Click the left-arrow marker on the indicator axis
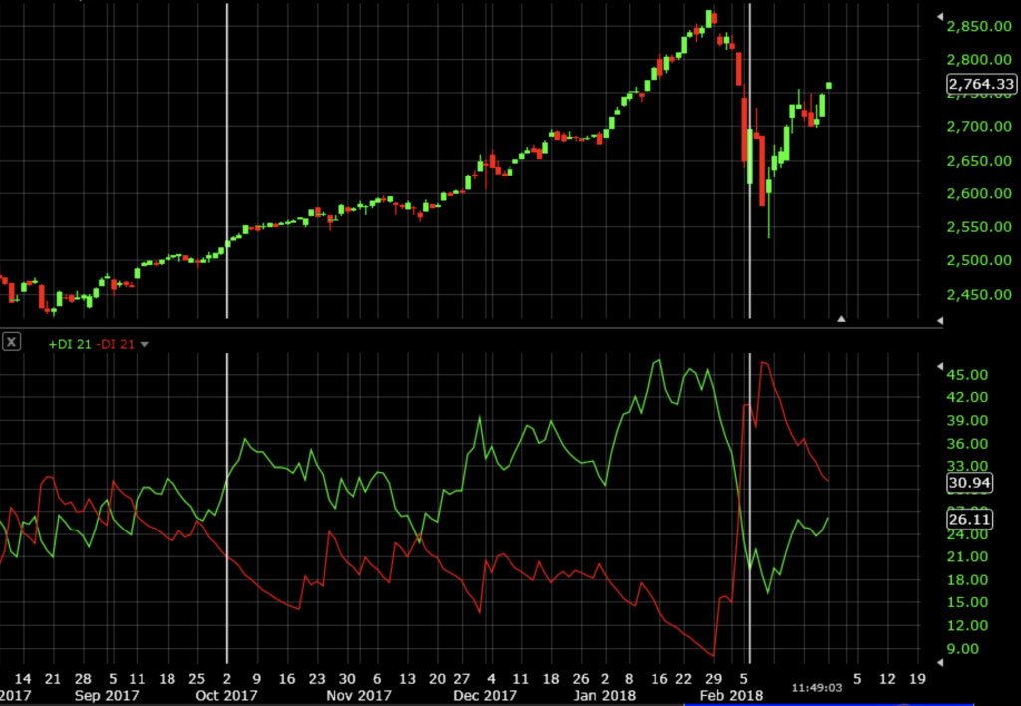The width and height of the screenshot is (1021, 706). (x=938, y=366)
